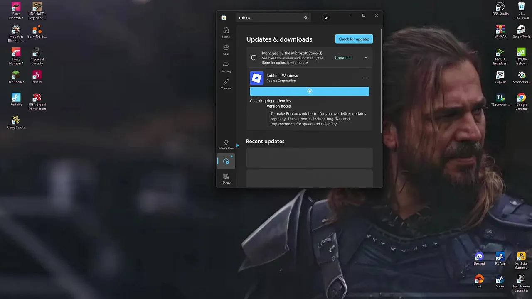Click Update all link
532x299 pixels.
coord(344,58)
